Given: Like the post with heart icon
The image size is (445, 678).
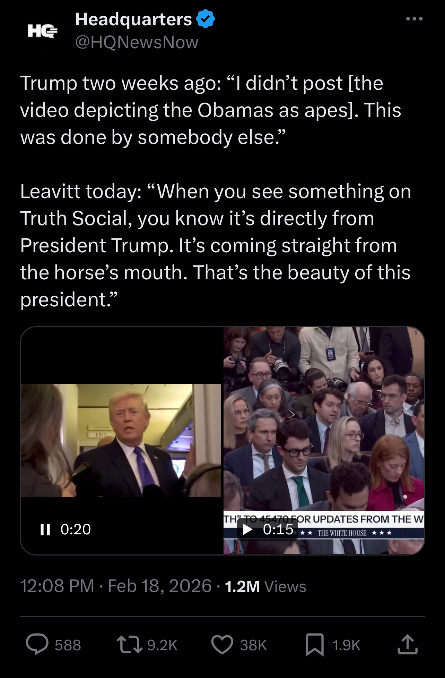Looking at the screenshot, I should 222,645.
